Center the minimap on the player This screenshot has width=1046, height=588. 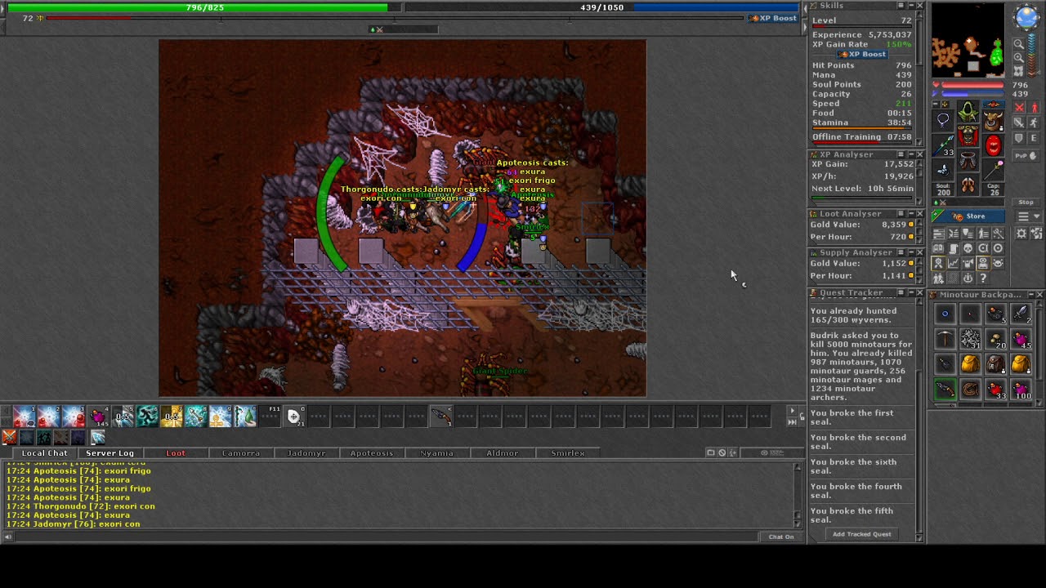[x=1018, y=71]
